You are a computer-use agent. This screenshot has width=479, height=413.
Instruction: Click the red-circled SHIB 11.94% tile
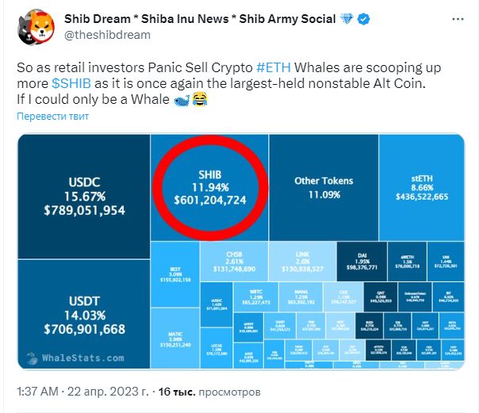209,187
